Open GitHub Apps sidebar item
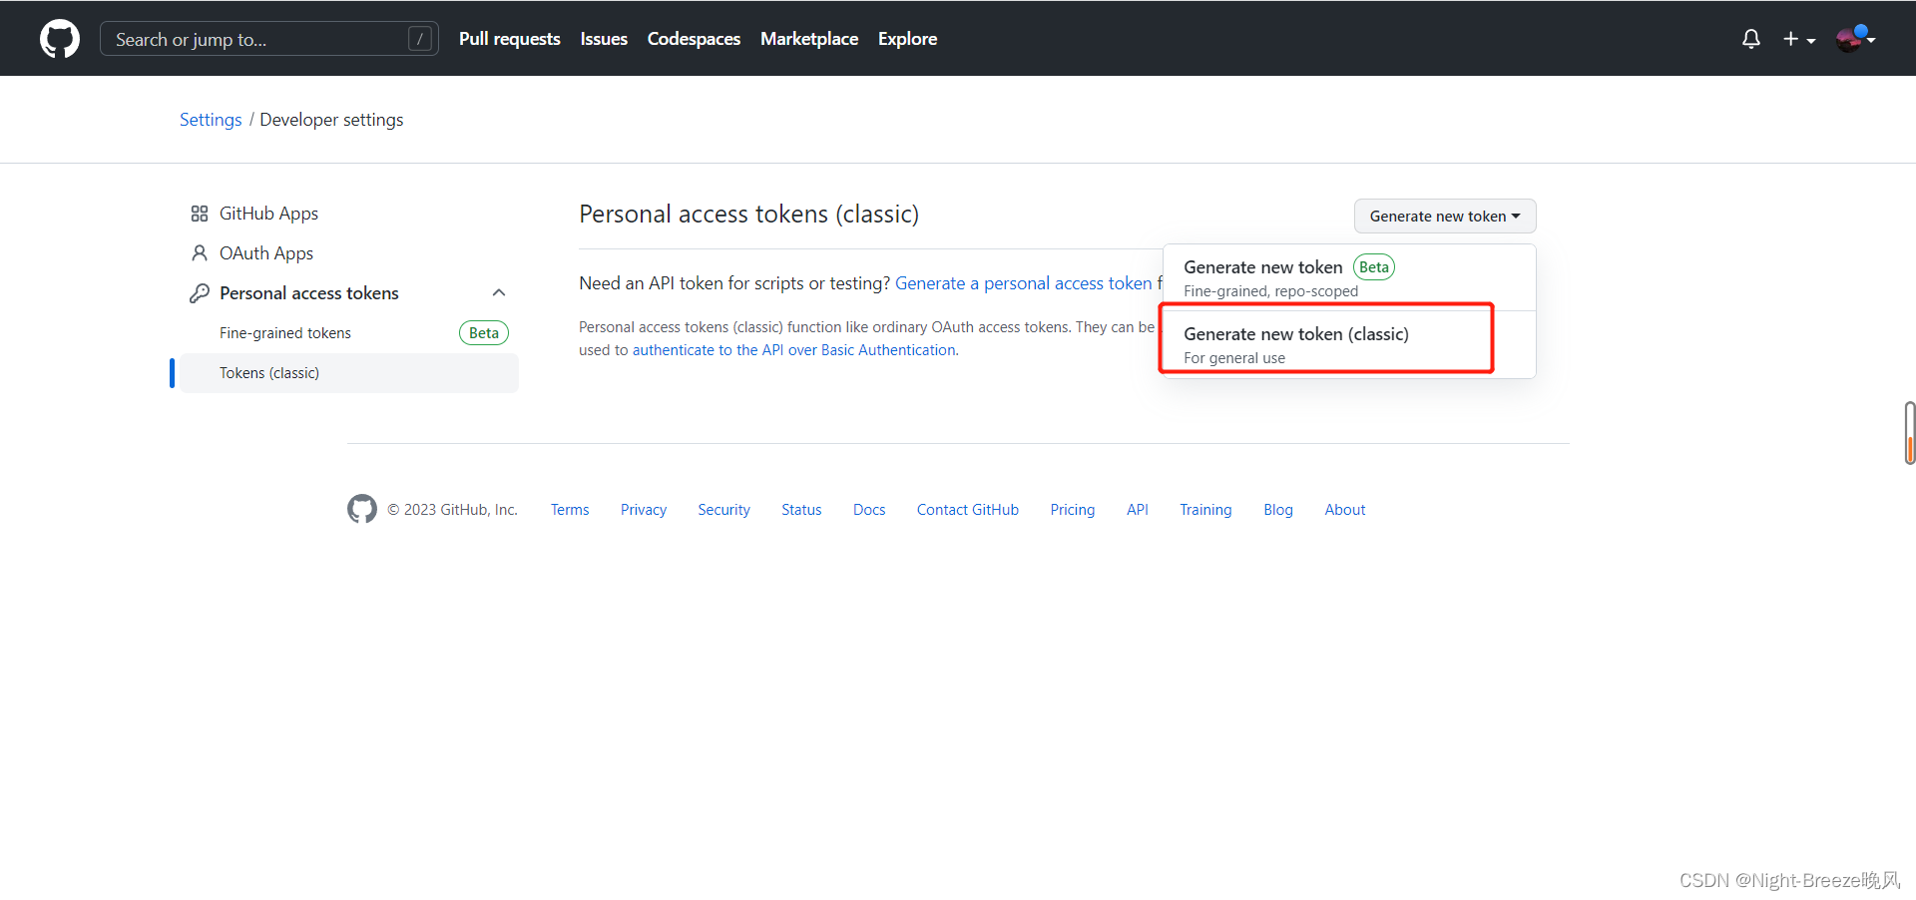Screen dimensions: 1916x900 point(349,214)
